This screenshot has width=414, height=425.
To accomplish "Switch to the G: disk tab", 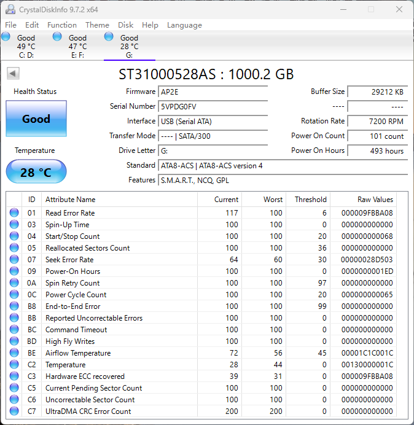I will (129, 47).
